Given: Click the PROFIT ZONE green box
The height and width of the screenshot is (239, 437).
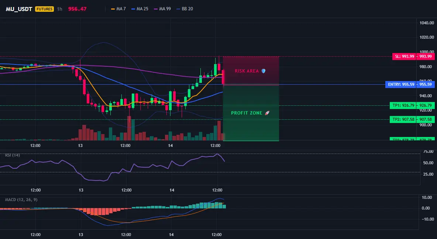Looking at the screenshot, I should coord(251,113).
